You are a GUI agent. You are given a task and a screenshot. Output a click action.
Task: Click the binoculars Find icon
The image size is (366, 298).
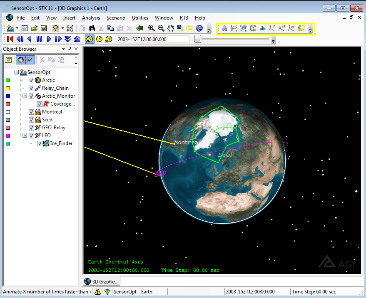pyautogui.click(x=92, y=28)
